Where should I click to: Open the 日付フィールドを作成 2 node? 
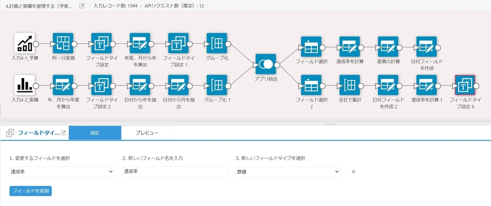click(388, 85)
